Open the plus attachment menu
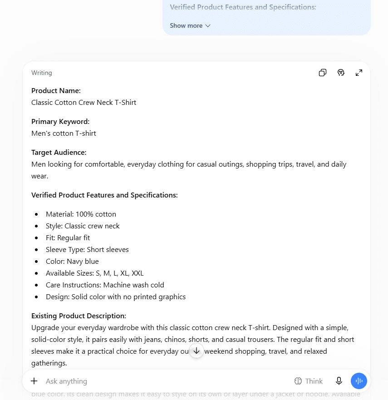Viewport: 388px width, 400px height. coord(34,381)
